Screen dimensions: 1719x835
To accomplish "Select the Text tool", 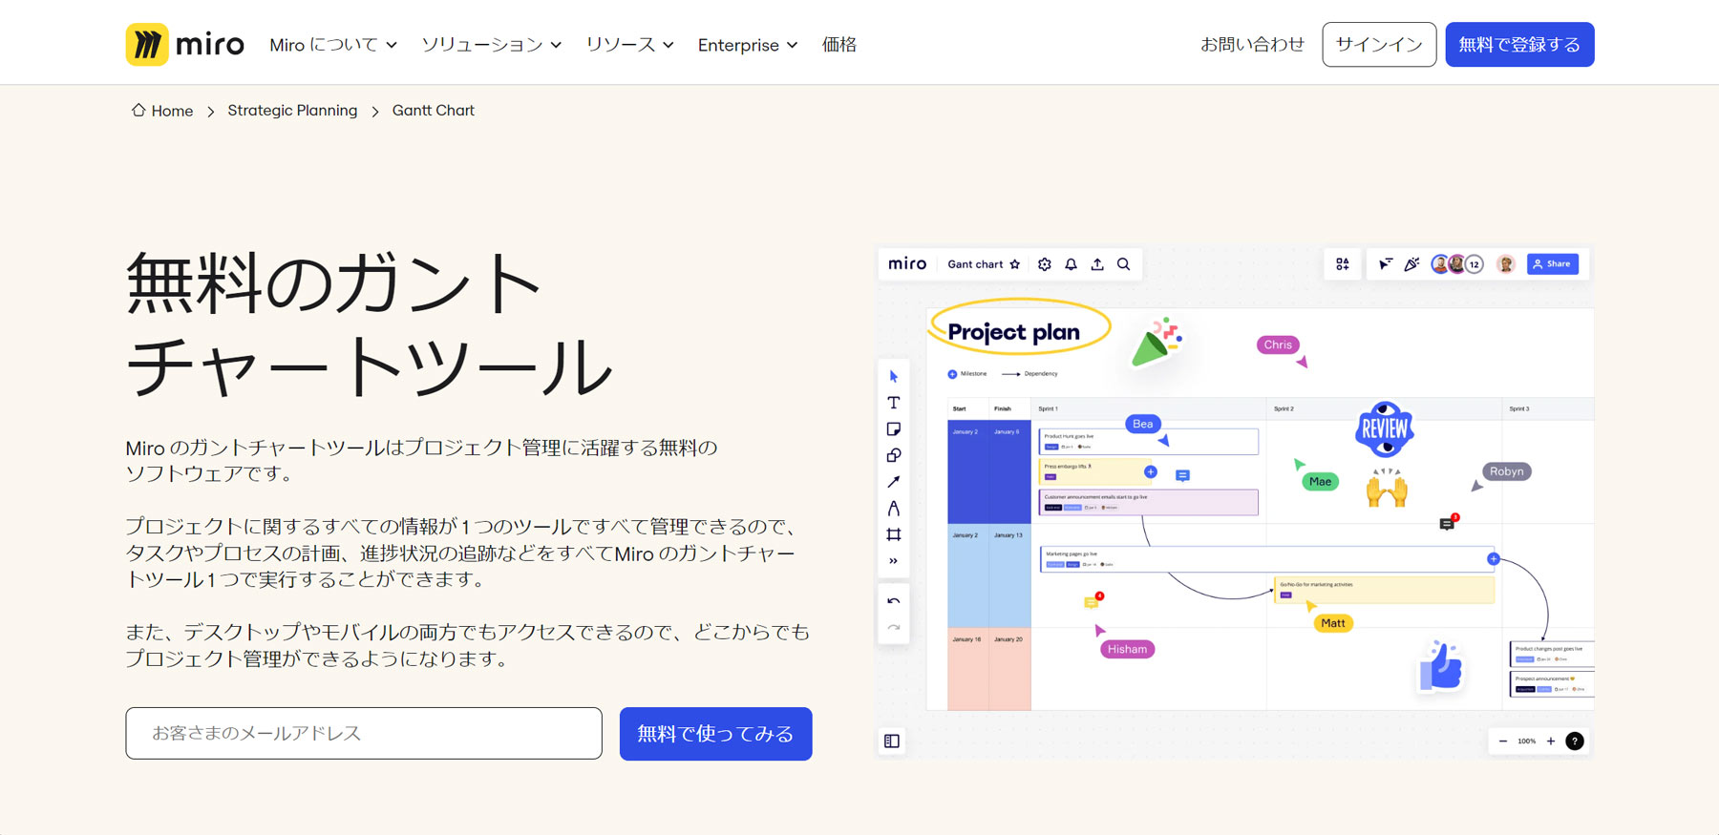I will coord(894,403).
